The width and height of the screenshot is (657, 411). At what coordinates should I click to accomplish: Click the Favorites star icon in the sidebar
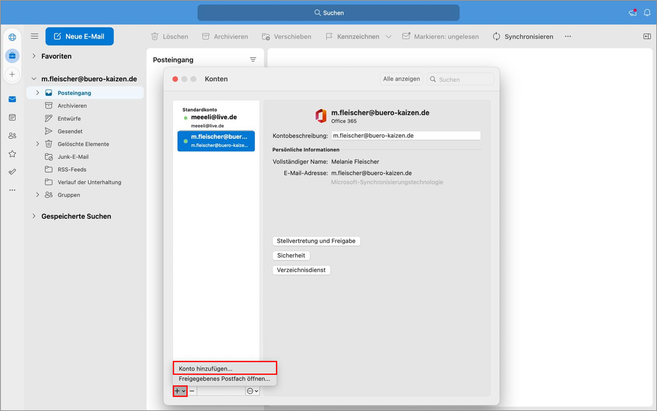[12, 154]
